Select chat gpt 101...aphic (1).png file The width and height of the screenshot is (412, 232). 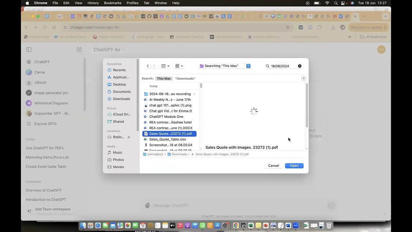[x=170, y=105]
